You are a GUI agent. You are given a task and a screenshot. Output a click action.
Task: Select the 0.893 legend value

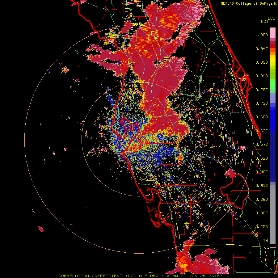coord(262,62)
